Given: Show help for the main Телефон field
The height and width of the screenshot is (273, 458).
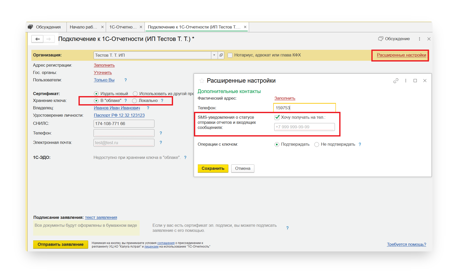Looking at the screenshot, I should 161,133.
